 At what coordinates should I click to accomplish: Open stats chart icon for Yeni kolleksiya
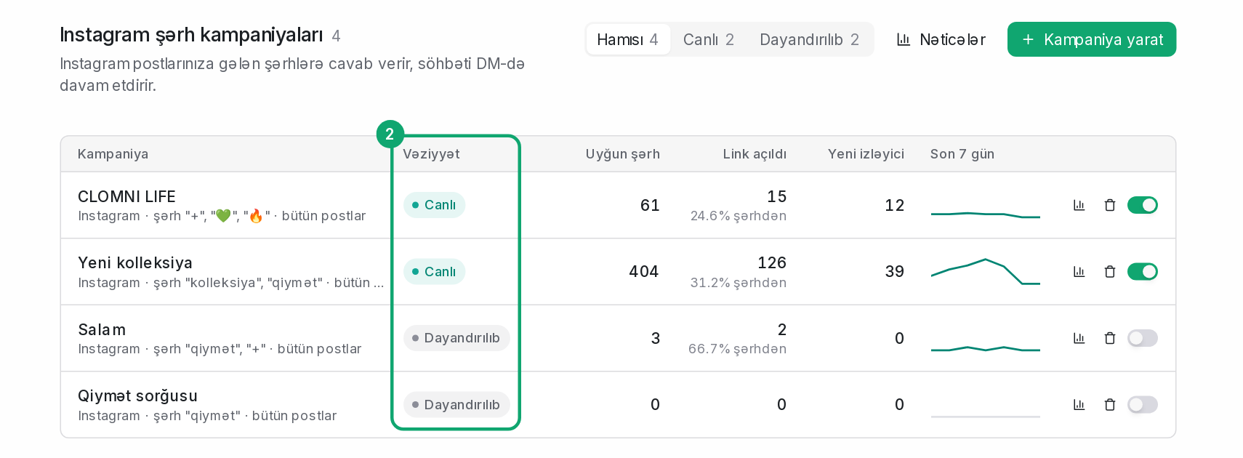coord(1079,271)
